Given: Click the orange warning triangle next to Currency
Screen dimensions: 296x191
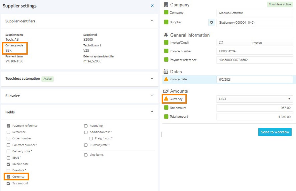Looking at the screenshot, I should coord(166,99).
